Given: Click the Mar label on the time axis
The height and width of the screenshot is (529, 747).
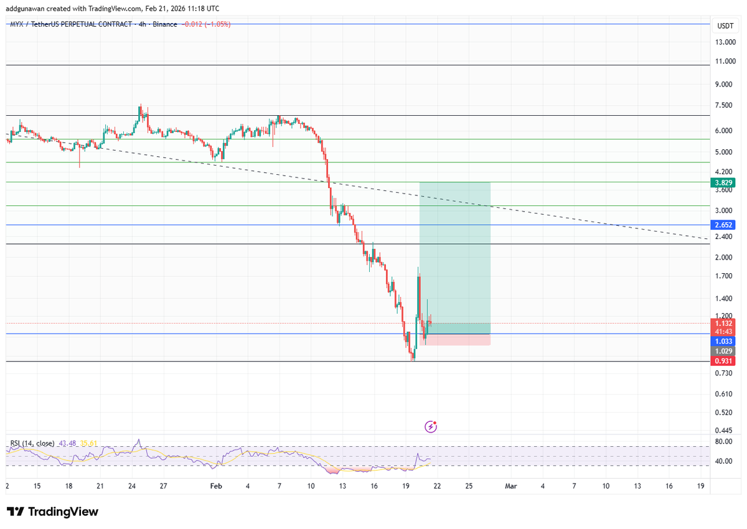Looking at the screenshot, I should coord(510,485).
